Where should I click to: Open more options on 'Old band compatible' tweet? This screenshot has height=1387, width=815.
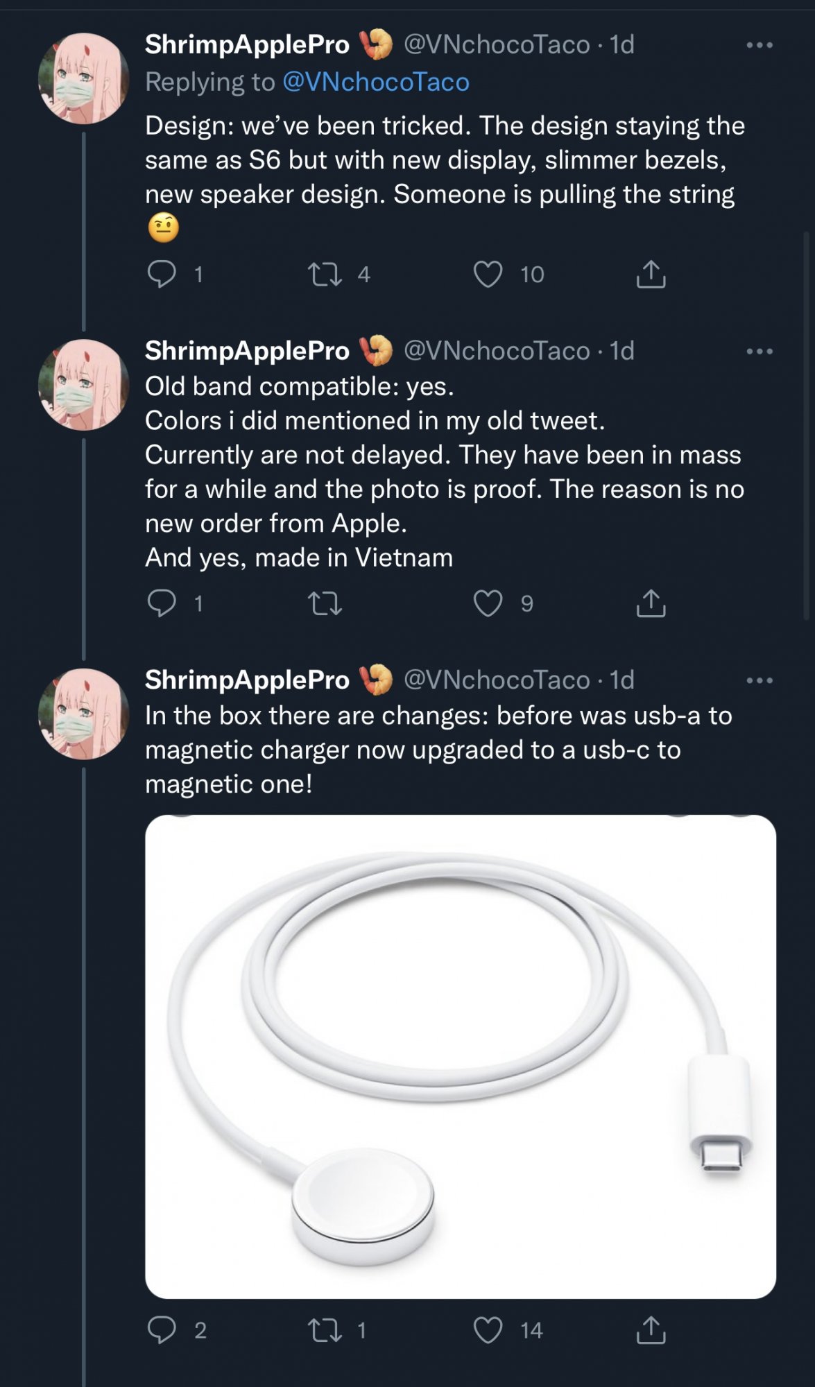pos(760,352)
